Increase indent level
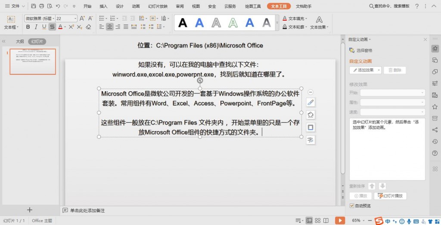Screen dimensions: 441x225 (133, 18)
